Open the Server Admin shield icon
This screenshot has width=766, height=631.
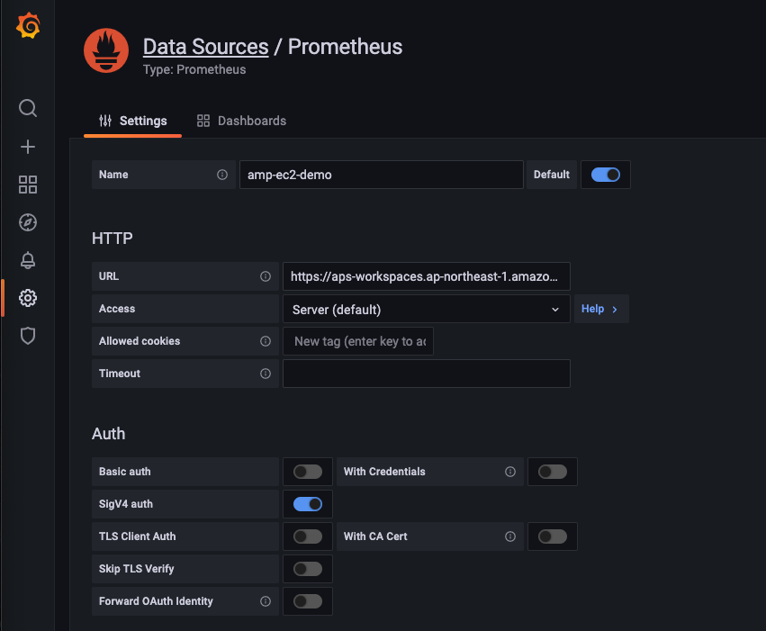(x=28, y=336)
